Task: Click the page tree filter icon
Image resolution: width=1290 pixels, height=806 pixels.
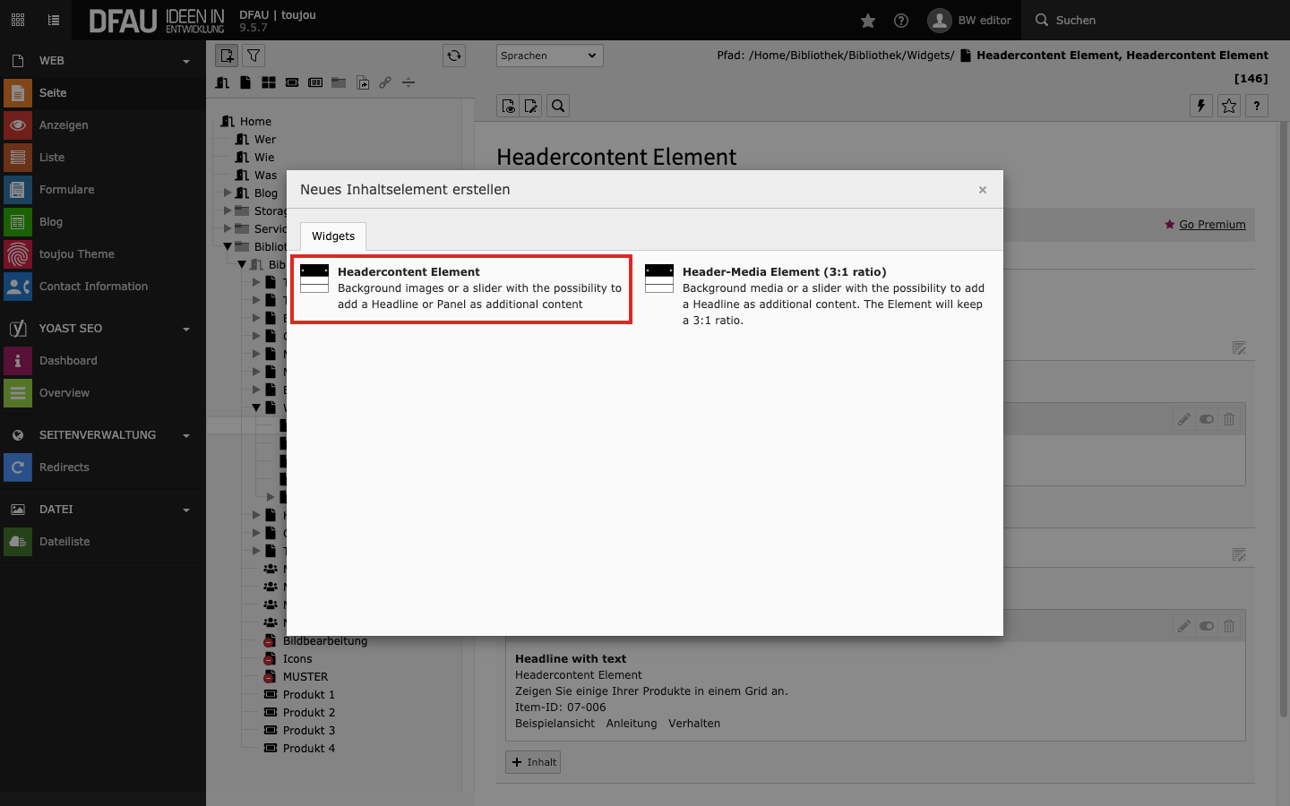Action: click(x=254, y=56)
